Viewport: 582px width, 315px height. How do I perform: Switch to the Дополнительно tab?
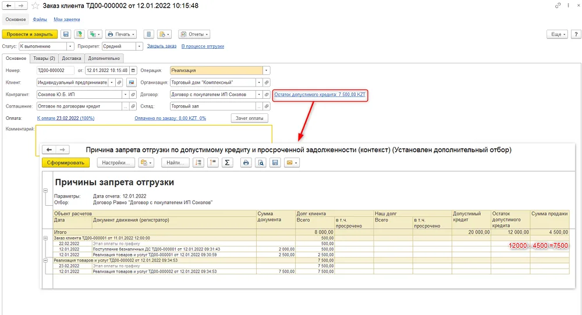(x=104, y=58)
